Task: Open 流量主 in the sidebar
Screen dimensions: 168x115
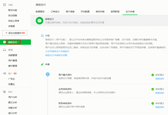Action: [x=11, y=84]
